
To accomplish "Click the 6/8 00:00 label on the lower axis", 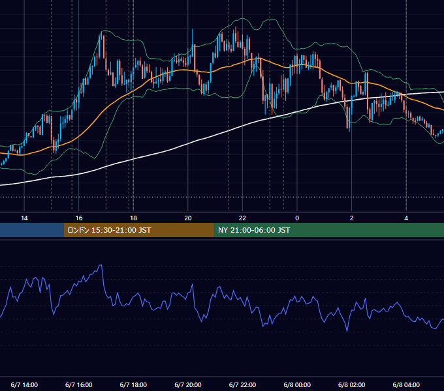I will click(x=297, y=384).
